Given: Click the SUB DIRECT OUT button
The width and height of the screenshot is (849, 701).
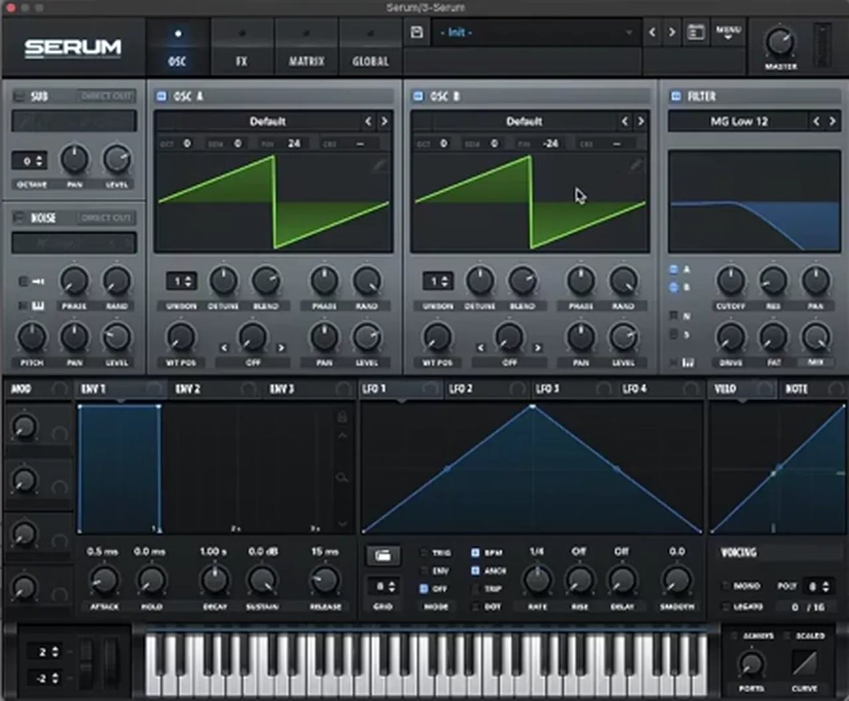Looking at the screenshot, I should [x=106, y=96].
